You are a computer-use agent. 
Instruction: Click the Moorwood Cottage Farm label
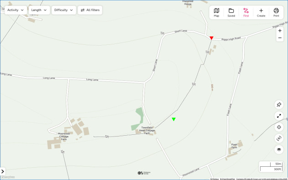point(64,137)
